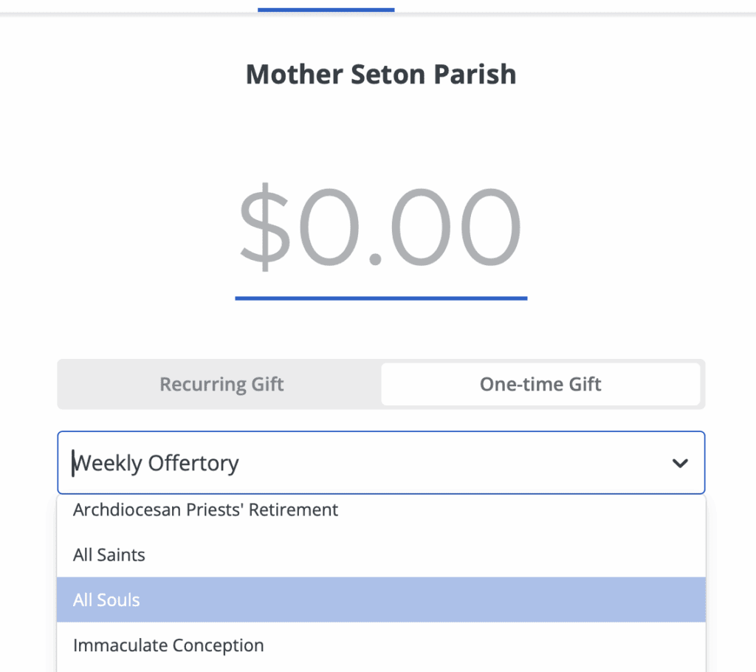Screen dimensions: 756x672
Task: Place cursor in Weekly Offertory text
Action: coord(157,463)
